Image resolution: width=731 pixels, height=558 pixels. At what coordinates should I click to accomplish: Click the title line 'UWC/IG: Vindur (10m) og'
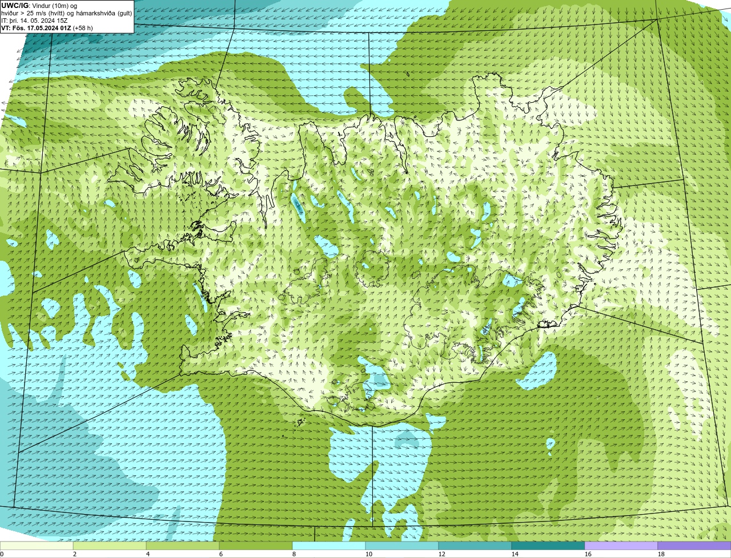point(39,5)
